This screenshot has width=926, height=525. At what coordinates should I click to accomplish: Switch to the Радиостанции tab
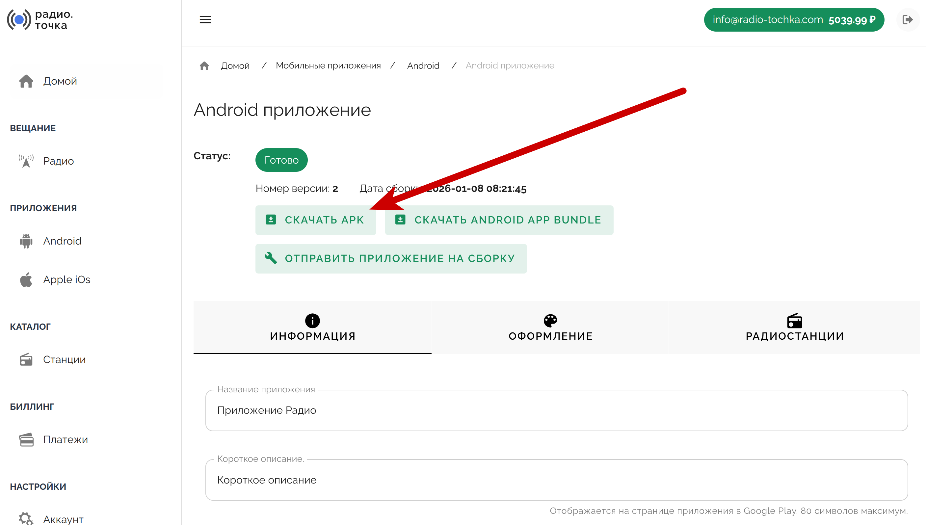coord(794,328)
